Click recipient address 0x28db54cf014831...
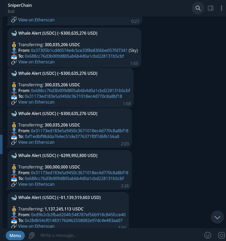The height and width of the screenshot is (241, 226). [x=74, y=220]
